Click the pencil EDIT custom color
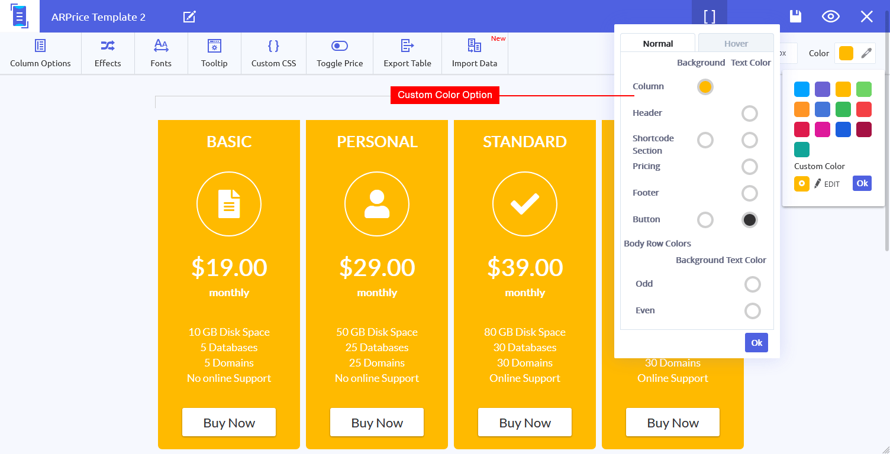The image size is (890, 454). tap(827, 184)
